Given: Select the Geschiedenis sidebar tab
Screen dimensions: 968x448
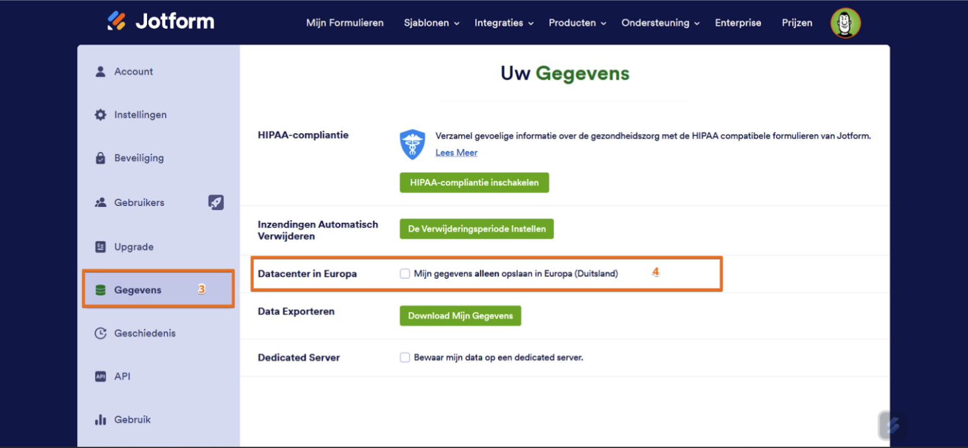Looking at the screenshot, I should point(158,333).
